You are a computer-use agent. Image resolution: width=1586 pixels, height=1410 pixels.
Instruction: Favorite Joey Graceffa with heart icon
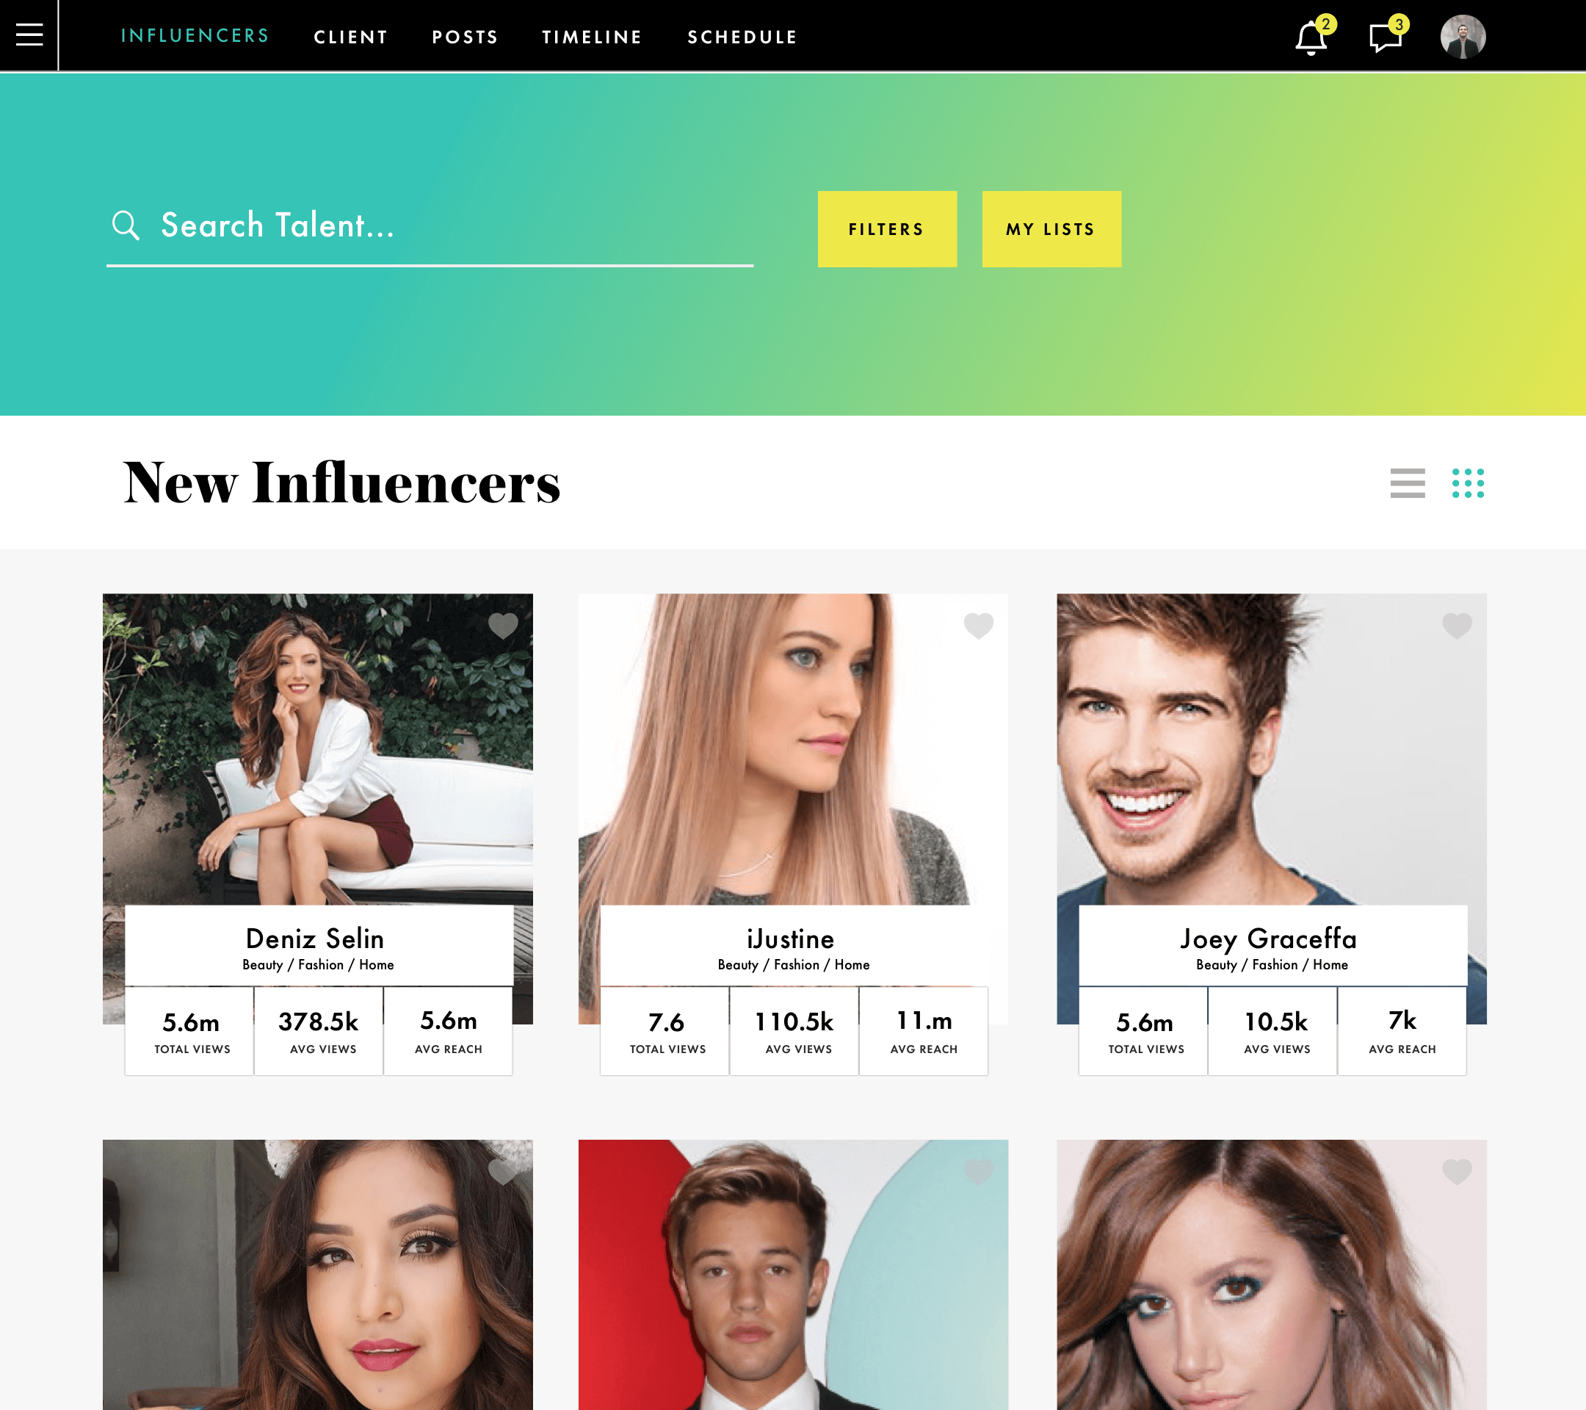(x=1457, y=626)
